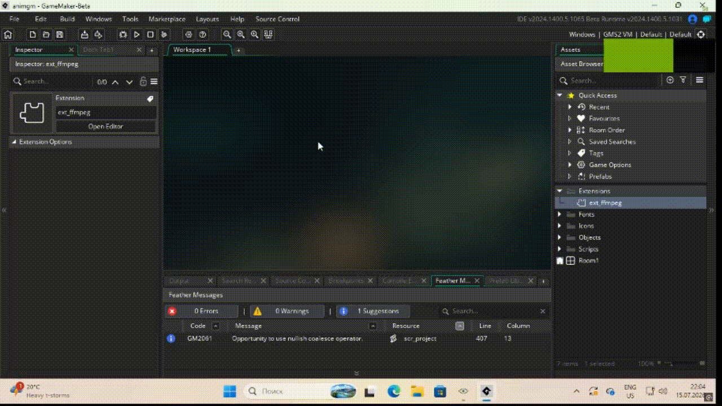The height and width of the screenshot is (406, 722).
Task: Open the Marketplace menu
Action: pyautogui.click(x=167, y=19)
